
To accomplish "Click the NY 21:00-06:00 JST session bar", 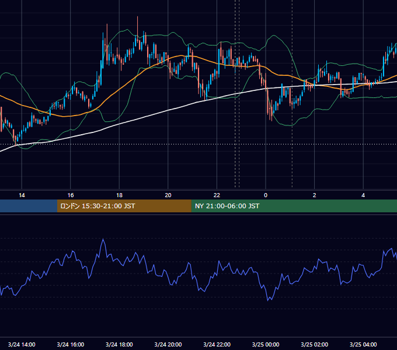I will pyautogui.click(x=294, y=206).
